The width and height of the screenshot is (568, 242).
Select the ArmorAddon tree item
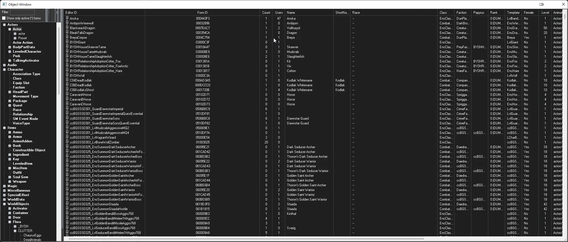[22, 141]
